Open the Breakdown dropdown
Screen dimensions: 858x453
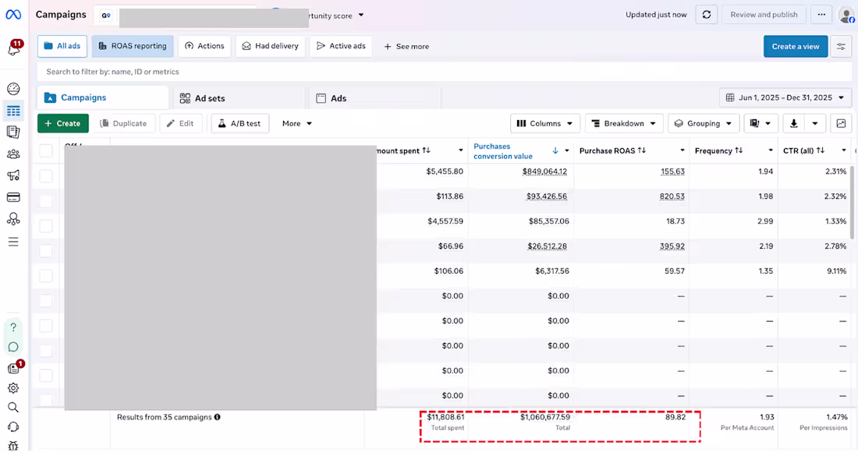(x=624, y=124)
